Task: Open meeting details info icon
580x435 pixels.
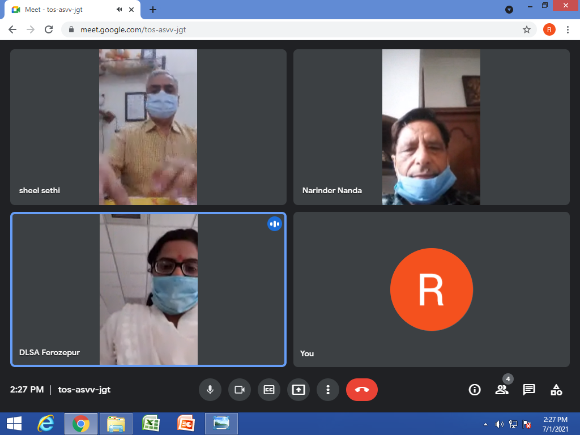Action: 475,390
